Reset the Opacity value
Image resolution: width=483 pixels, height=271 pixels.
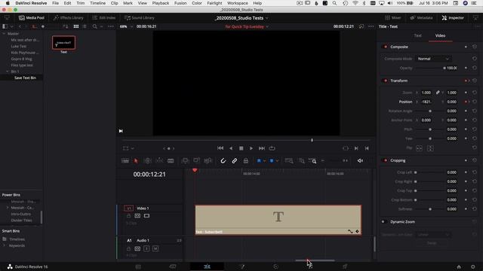[x=475, y=68]
